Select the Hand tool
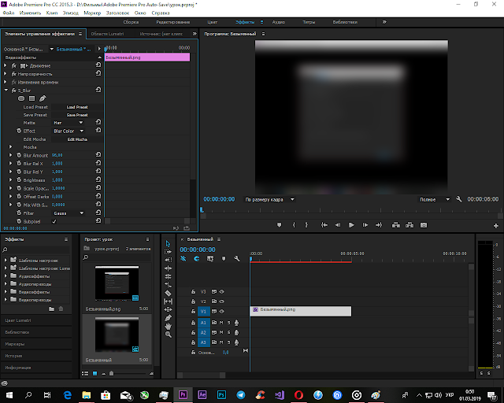504x403 pixels. coord(168,326)
